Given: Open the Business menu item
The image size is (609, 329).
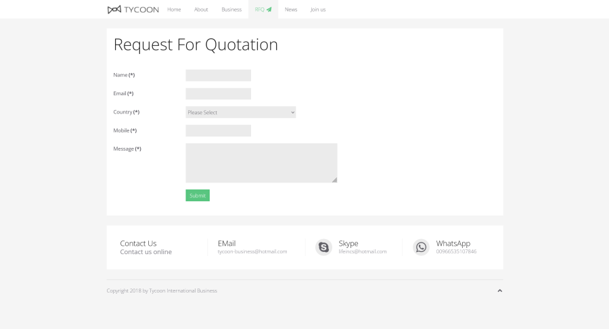Looking at the screenshot, I should point(231,9).
